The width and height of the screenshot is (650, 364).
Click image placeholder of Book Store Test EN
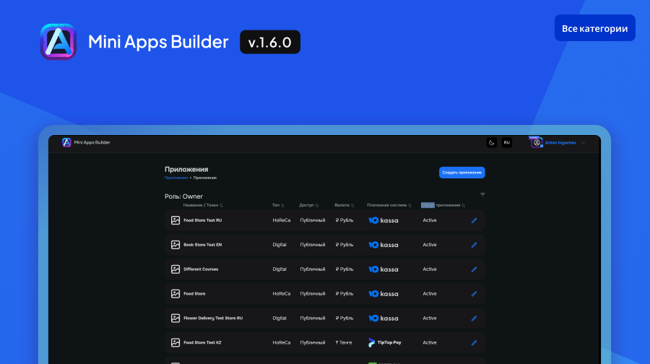pyautogui.click(x=175, y=245)
